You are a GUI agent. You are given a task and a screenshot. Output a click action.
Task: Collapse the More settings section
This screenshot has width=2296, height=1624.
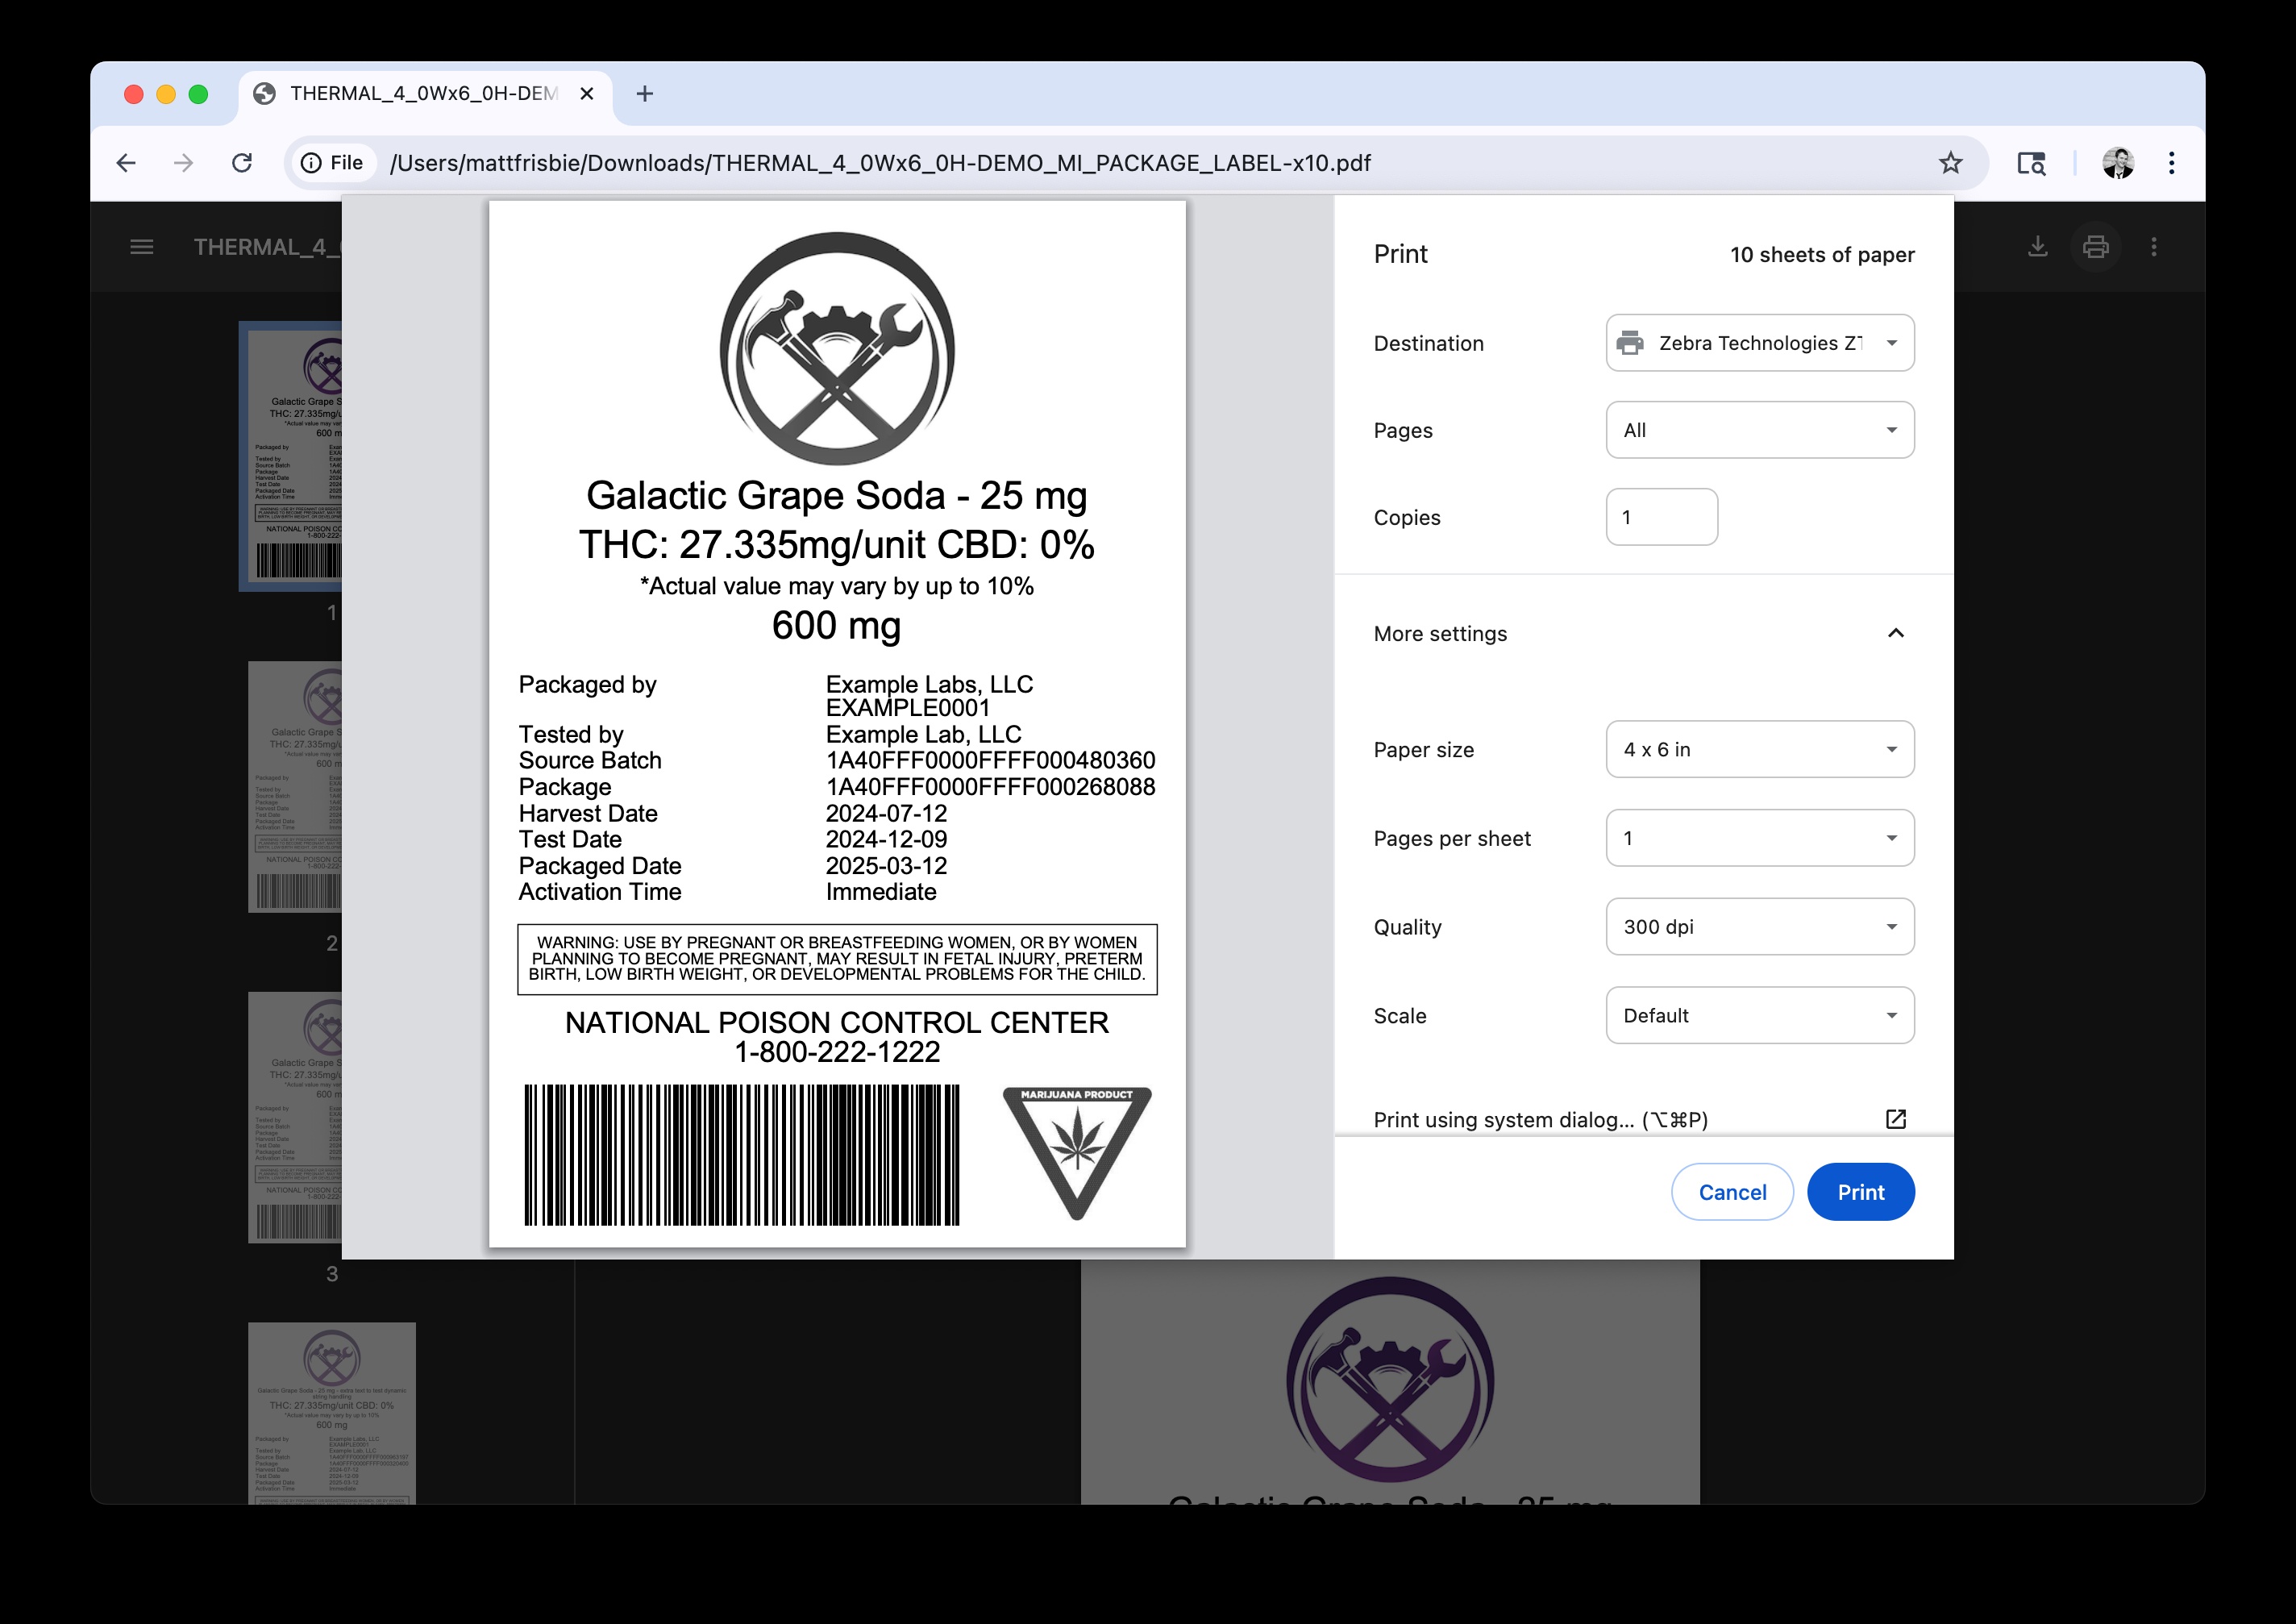[x=1895, y=633]
